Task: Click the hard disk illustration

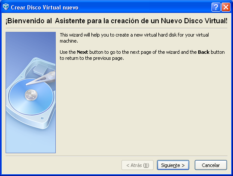Action: pyautogui.click(x=30, y=93)
